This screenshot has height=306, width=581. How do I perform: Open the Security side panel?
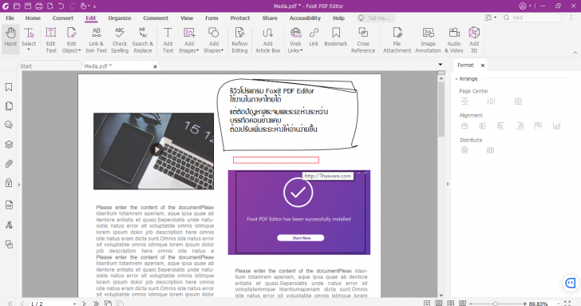point(9,182)
